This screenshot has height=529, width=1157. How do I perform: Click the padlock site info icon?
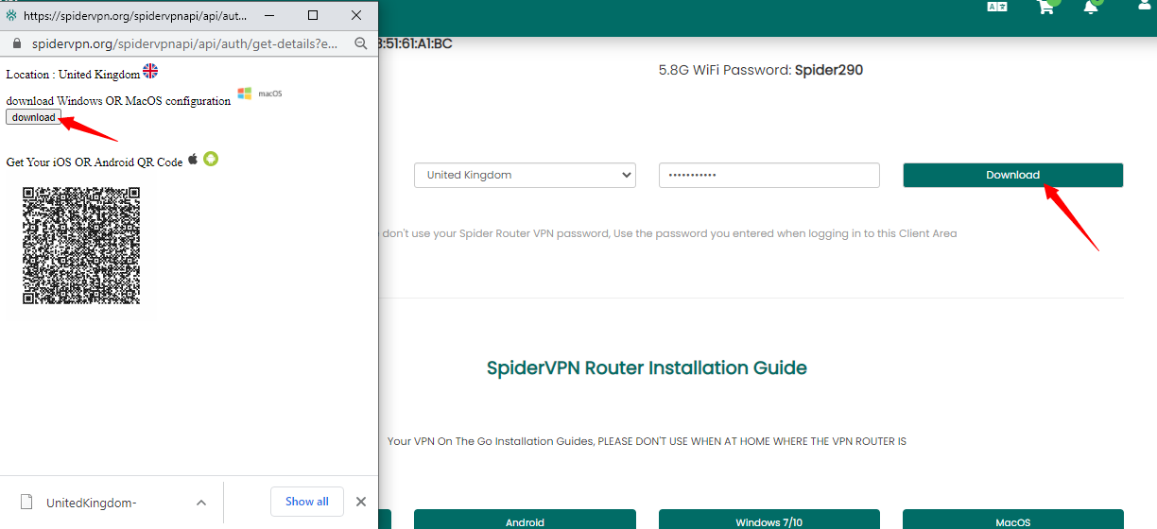(x=15, y=43)
